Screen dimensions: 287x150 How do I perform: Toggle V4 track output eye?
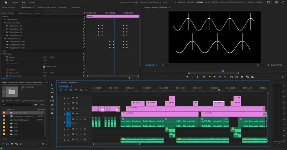77,98
